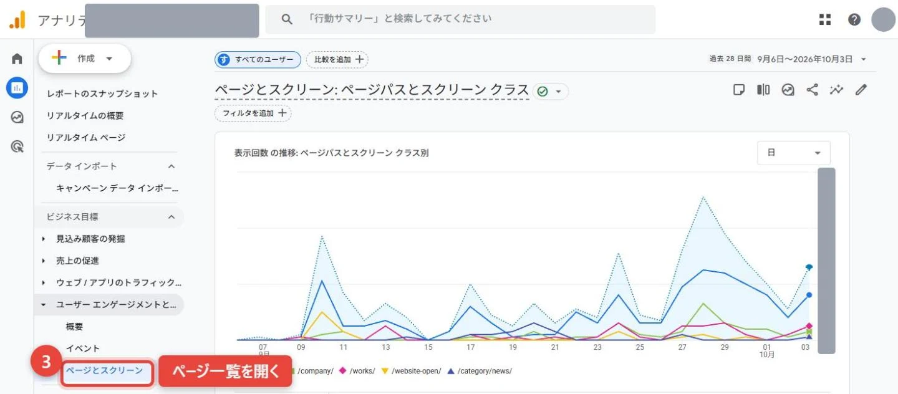Focus the 行動サマリー search field
The height and width of the screenshot is (394, 898).
pos(460,19)
